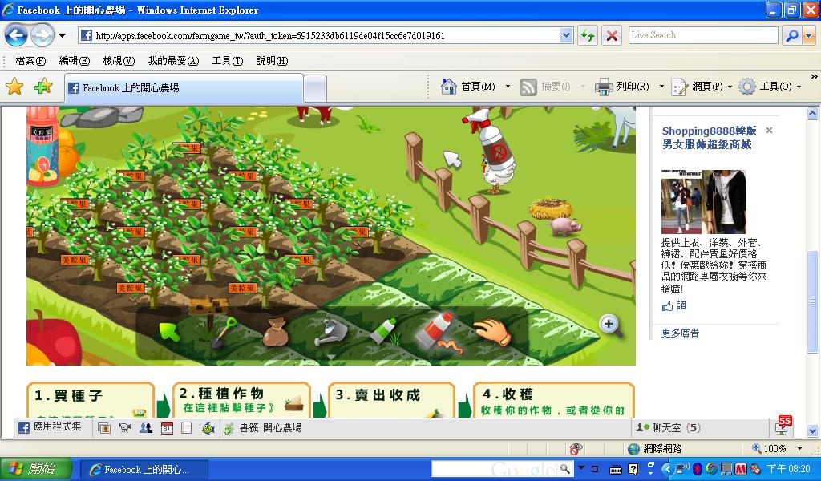The width and height of the screenshot is (821, 481).
Task: Expand the 100% zoom level dropdown
Action: 799,449
